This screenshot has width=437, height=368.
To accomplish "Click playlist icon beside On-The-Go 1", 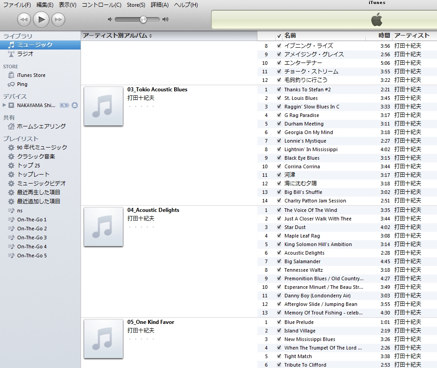I will [x=11, y=220].
